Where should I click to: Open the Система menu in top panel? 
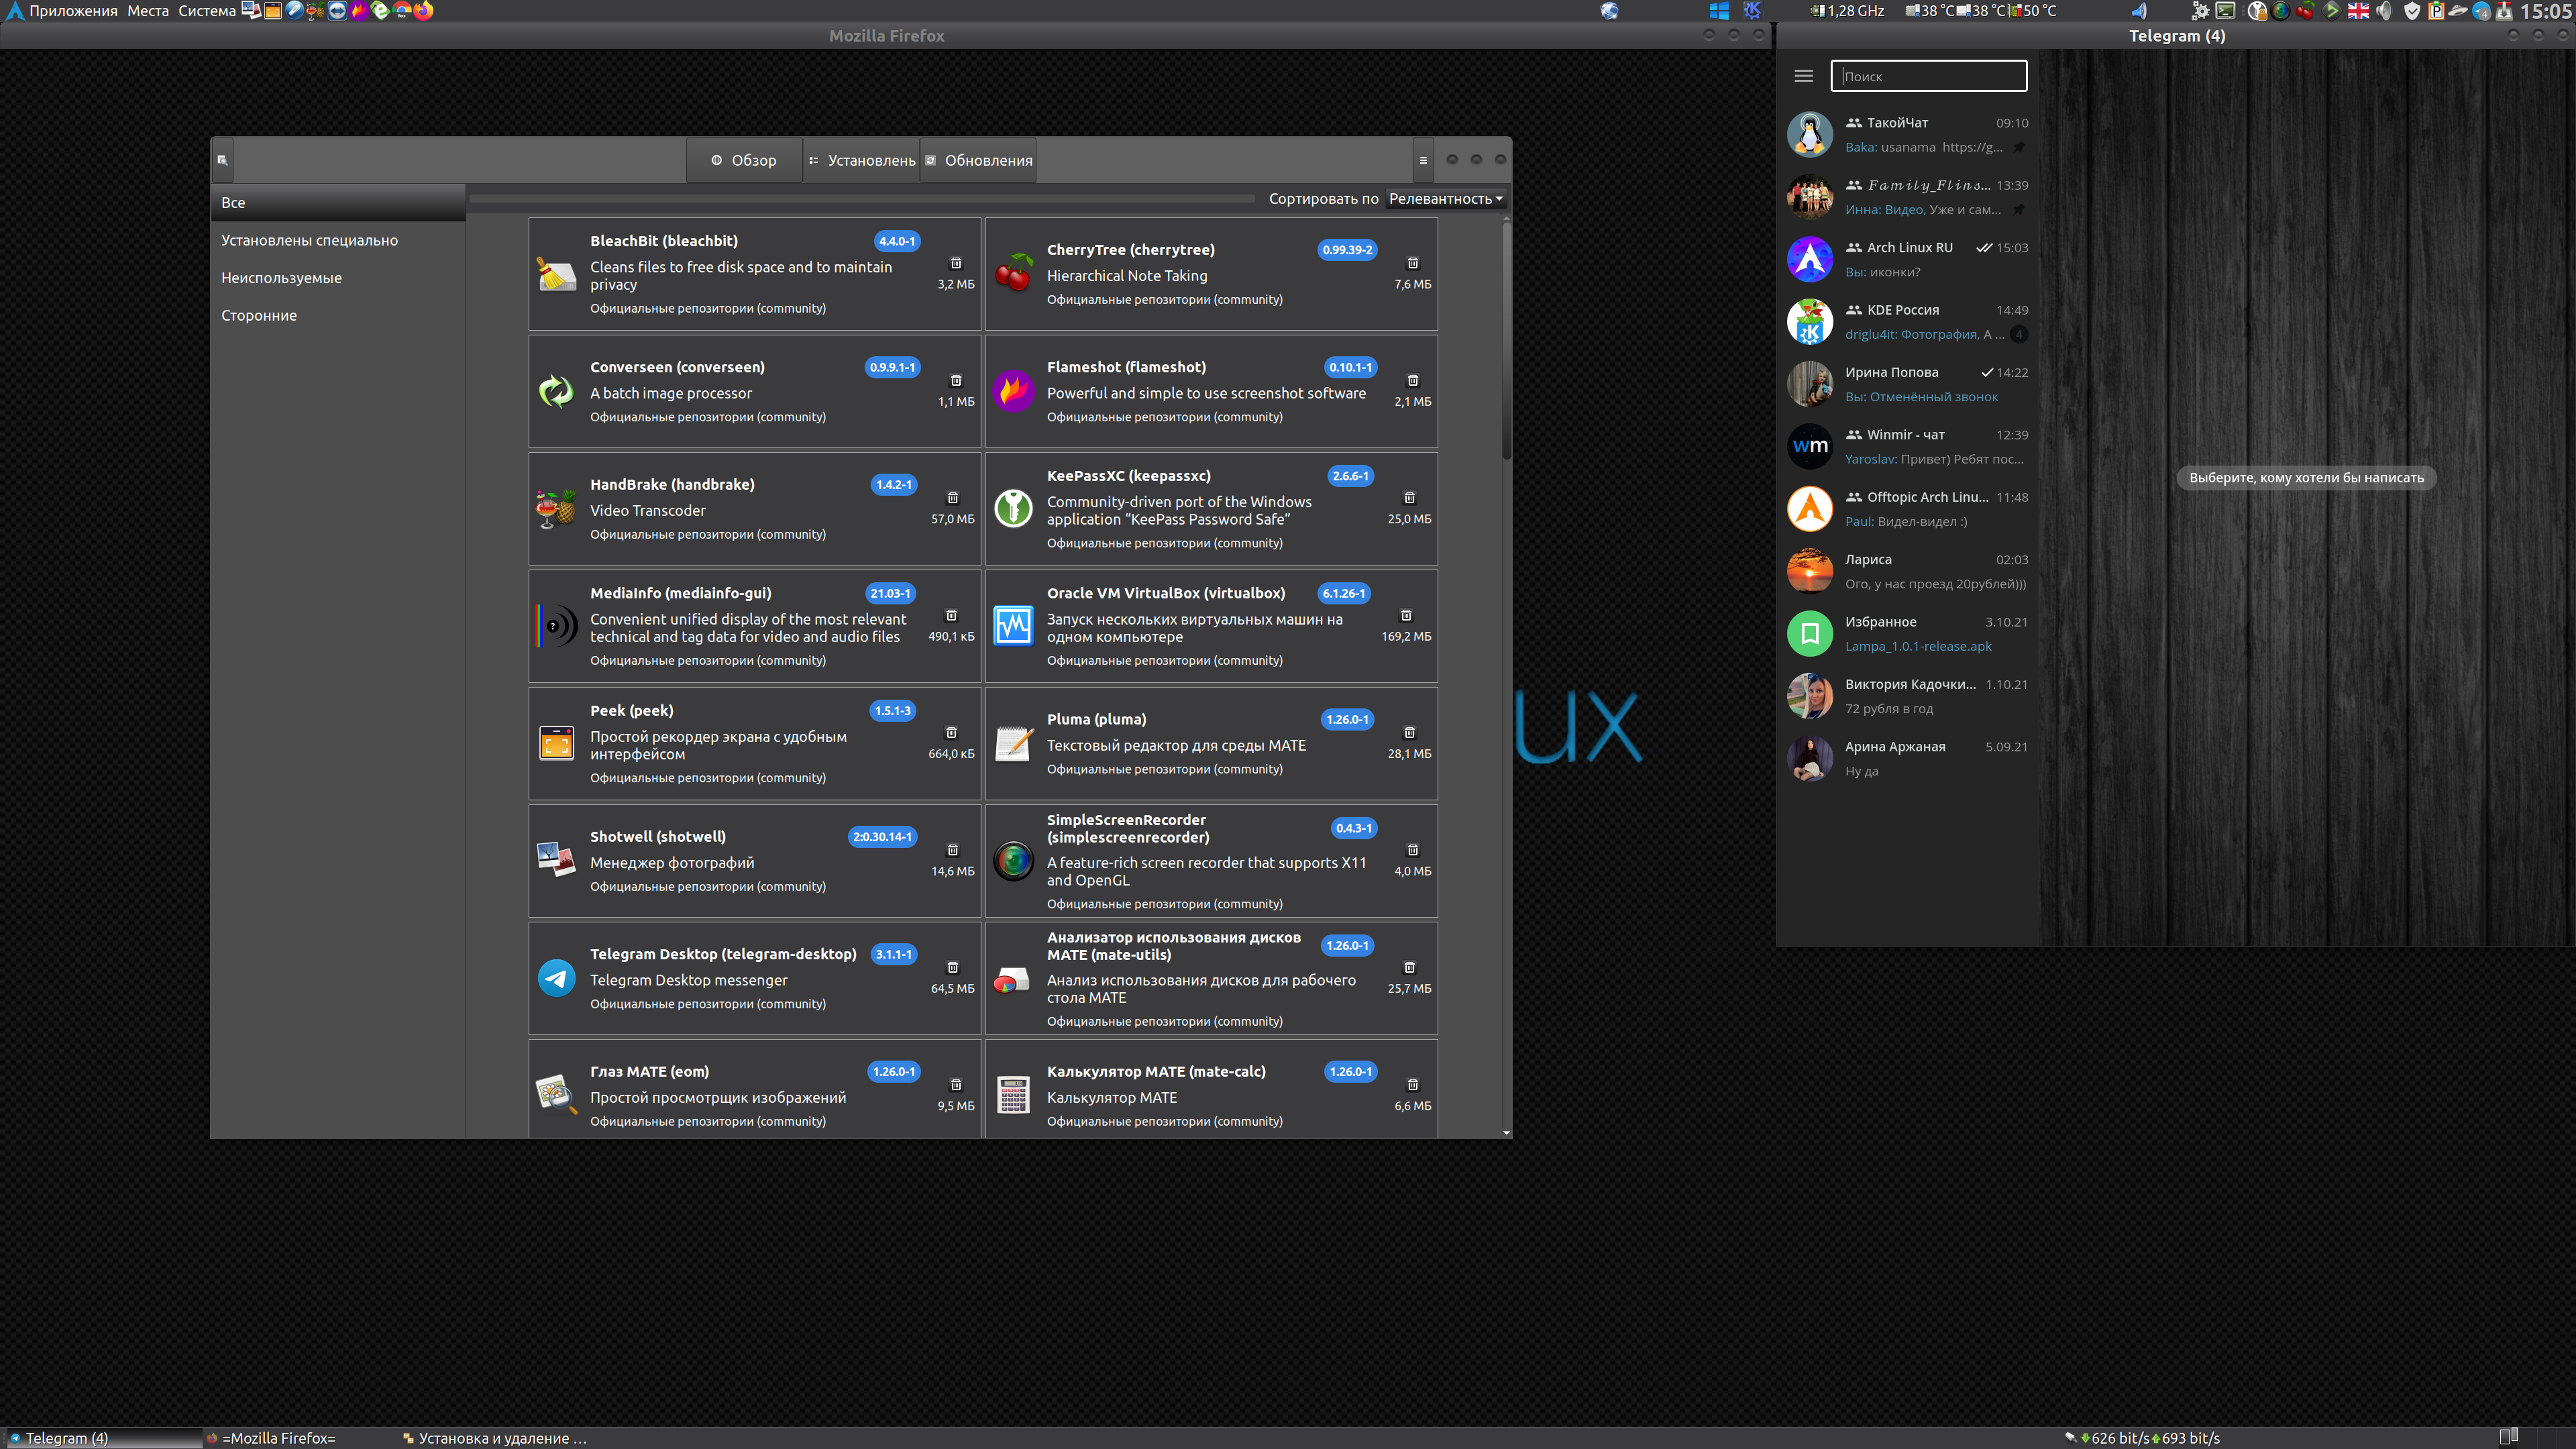coord(207,11)
